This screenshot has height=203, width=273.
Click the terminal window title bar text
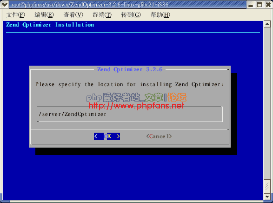pos(90,5)
